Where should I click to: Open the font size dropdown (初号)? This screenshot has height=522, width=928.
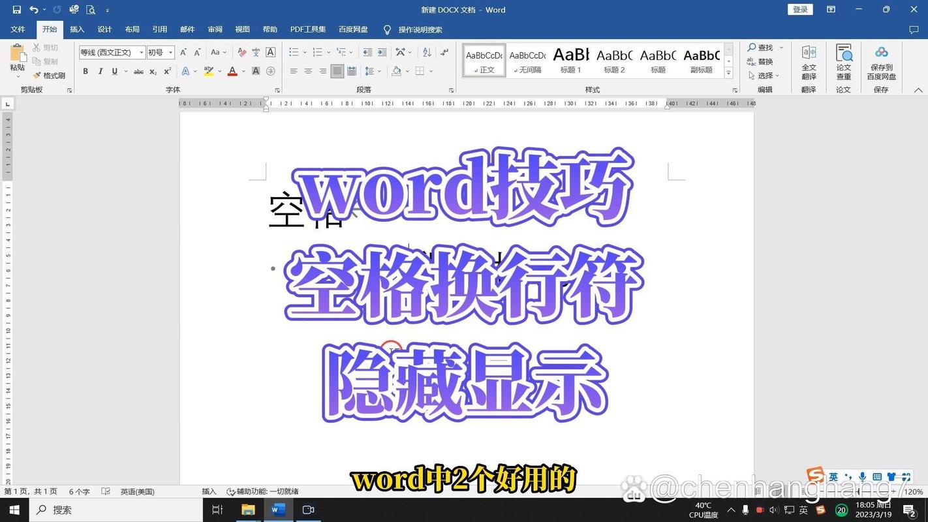tap(171, 52)
